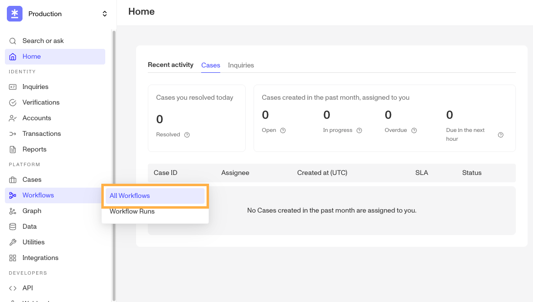Viewport: 533px width, 302px height.
Task: Switch to the Cases activity tab
Action: [210, 65]
